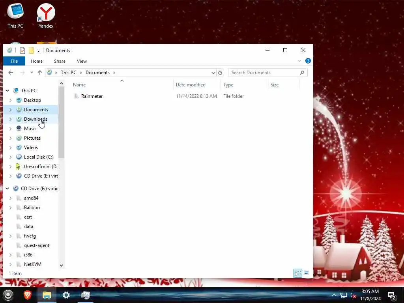The image size is (404, 303).
Task: Collapse the This PC tree node
Action: pyautogui.click(x=7, y=91)
